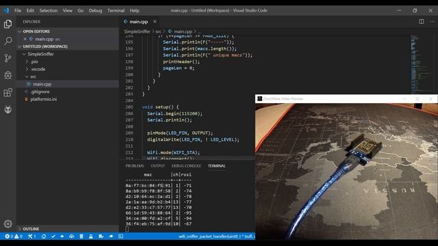Switch to the Debug Console tab

[x=186, y=166]
